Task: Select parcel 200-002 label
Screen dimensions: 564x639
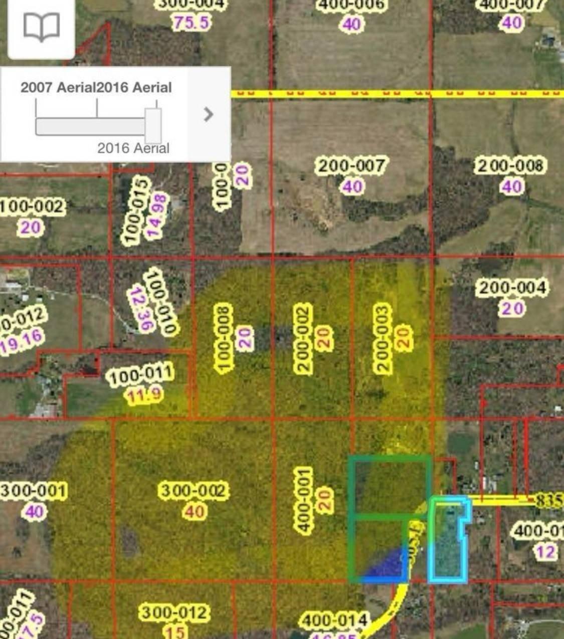Action: coord(302,337)
